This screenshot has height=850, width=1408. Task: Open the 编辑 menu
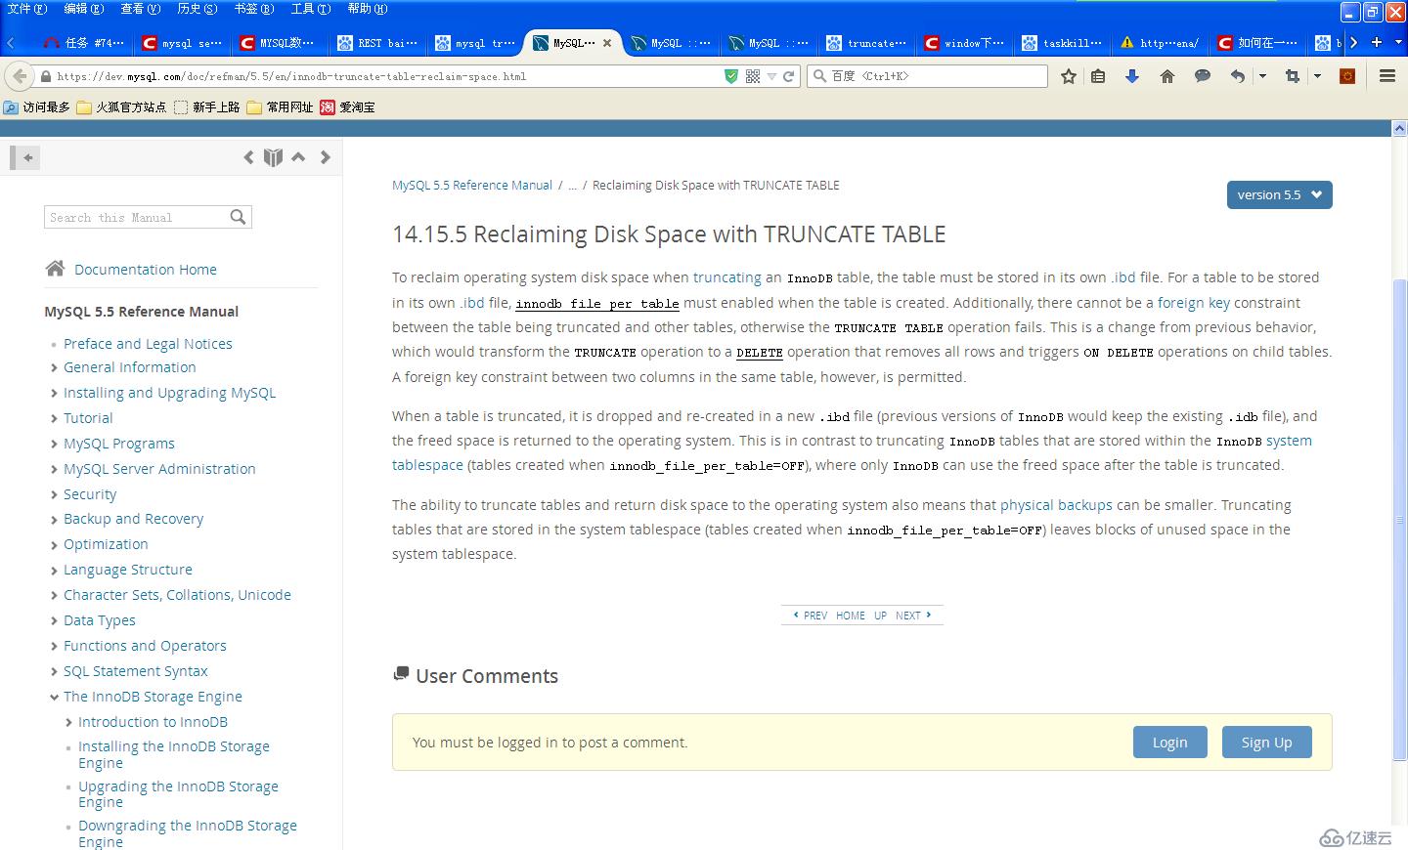tap(83, 9)
